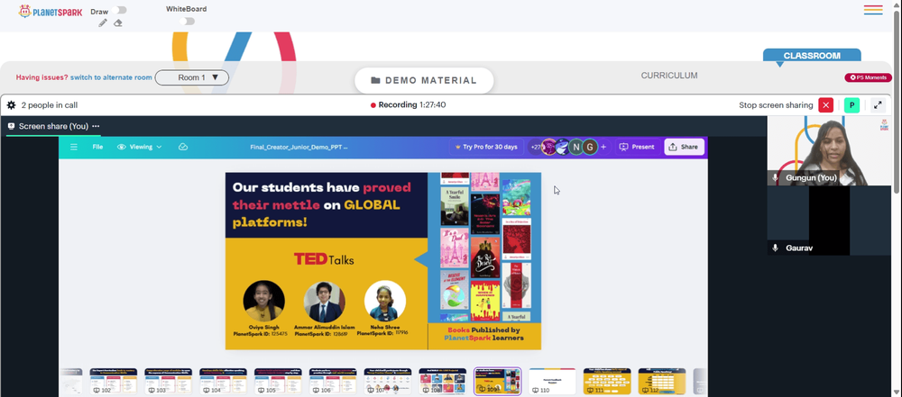Toggle the Draw switch
Viewport: 902px width, 397px height.
[x=120, y=10]
